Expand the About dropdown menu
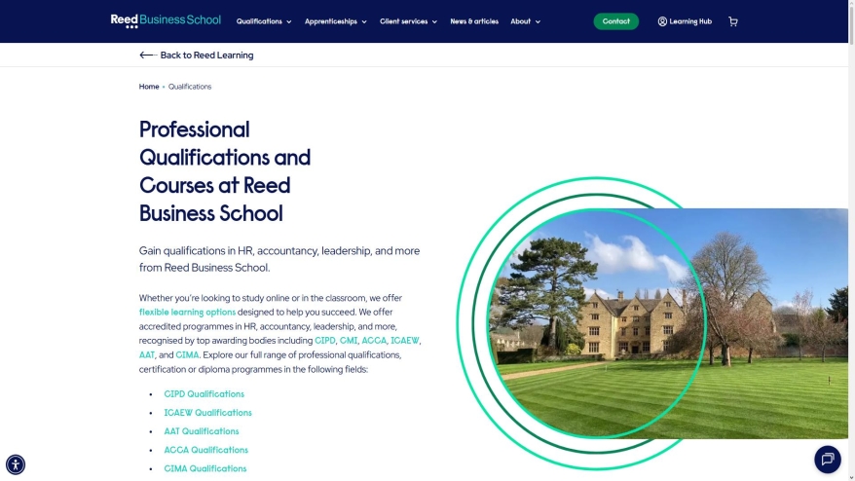This screenshot has width=855, height=481. pos(525,21)
